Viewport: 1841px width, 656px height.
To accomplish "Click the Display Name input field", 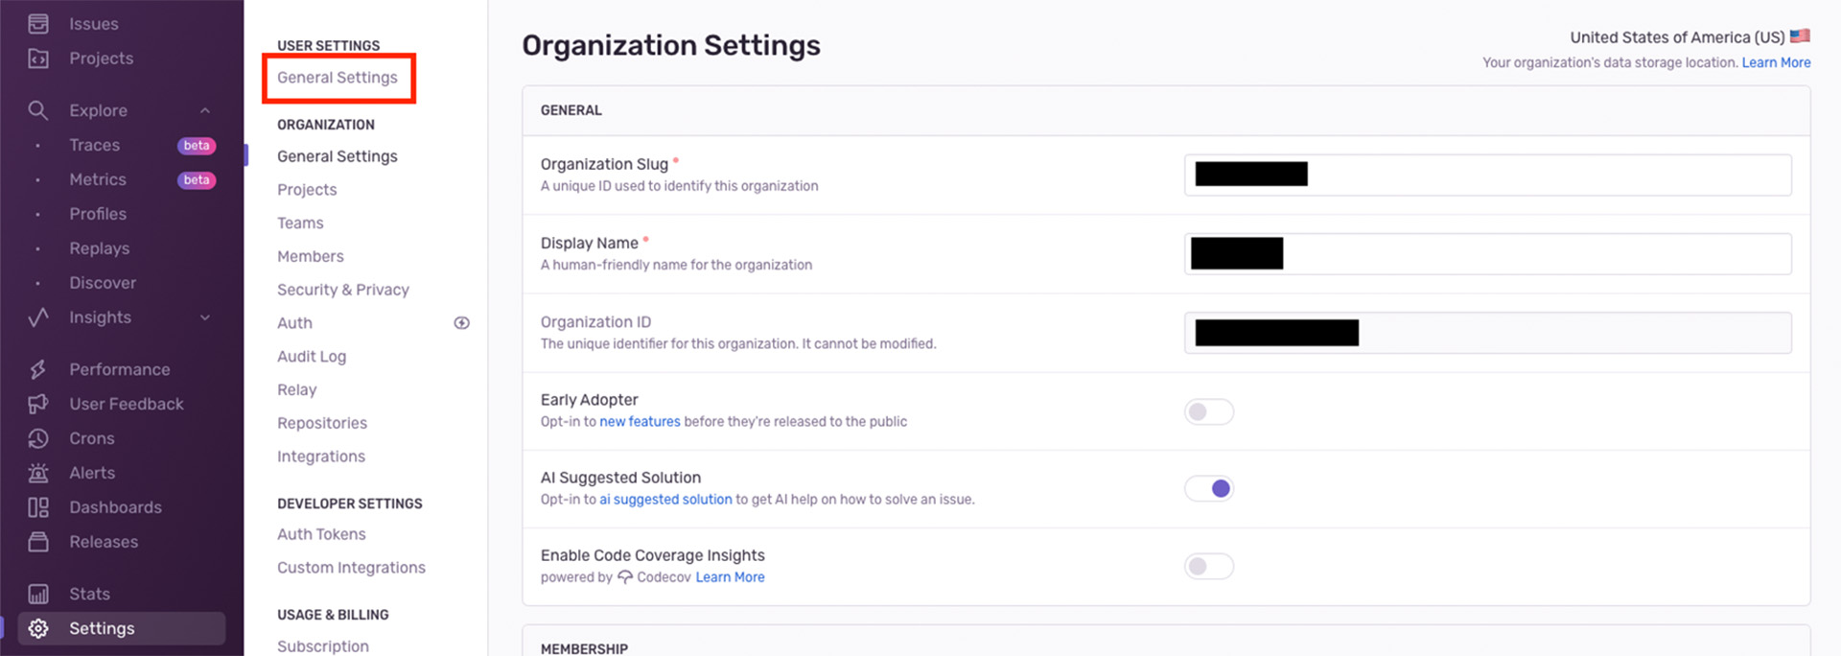I will 1534,254.
